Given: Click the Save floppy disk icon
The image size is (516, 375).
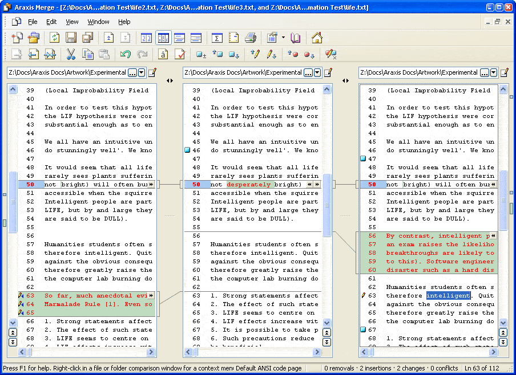Looking at the screenshot, I should click(71, 38).
